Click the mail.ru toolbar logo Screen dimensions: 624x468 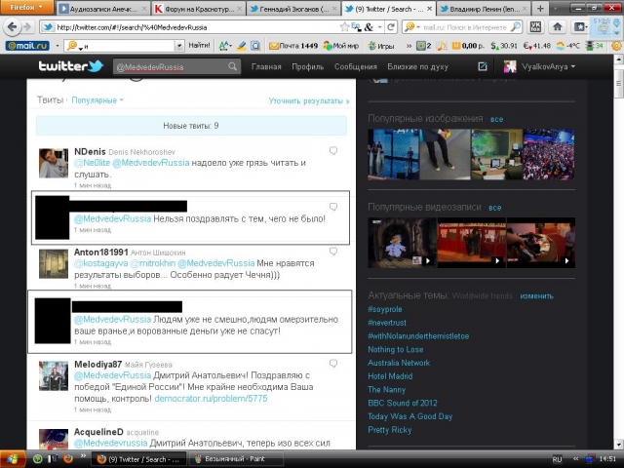click(27, 46)
